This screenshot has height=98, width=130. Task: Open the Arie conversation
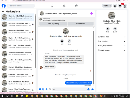[18, 46]
